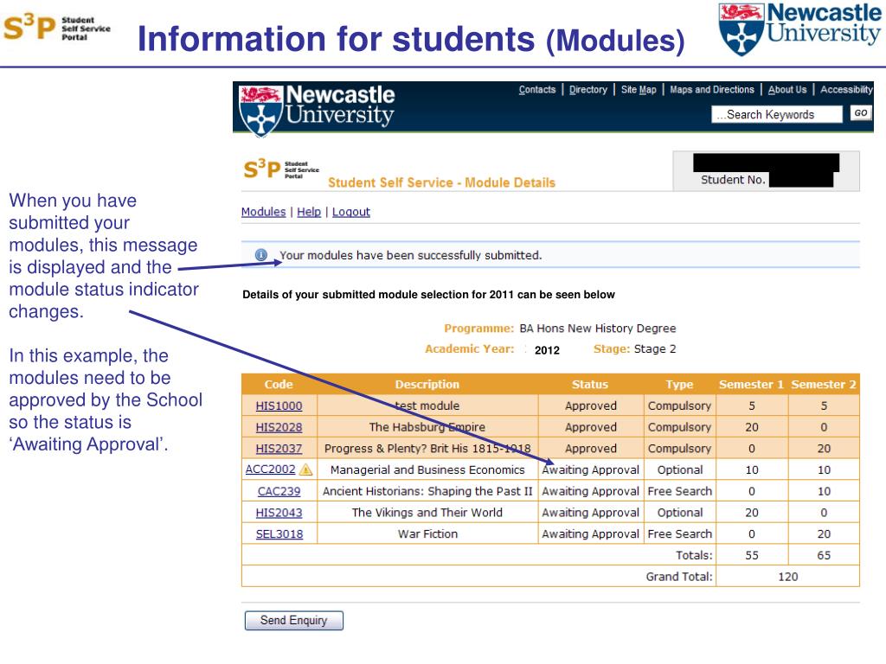Open the Directory link

(x=587, y=89)
